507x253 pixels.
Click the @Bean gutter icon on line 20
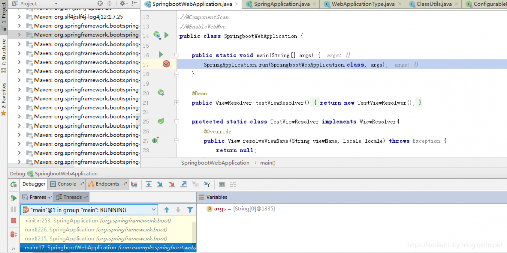161,93
